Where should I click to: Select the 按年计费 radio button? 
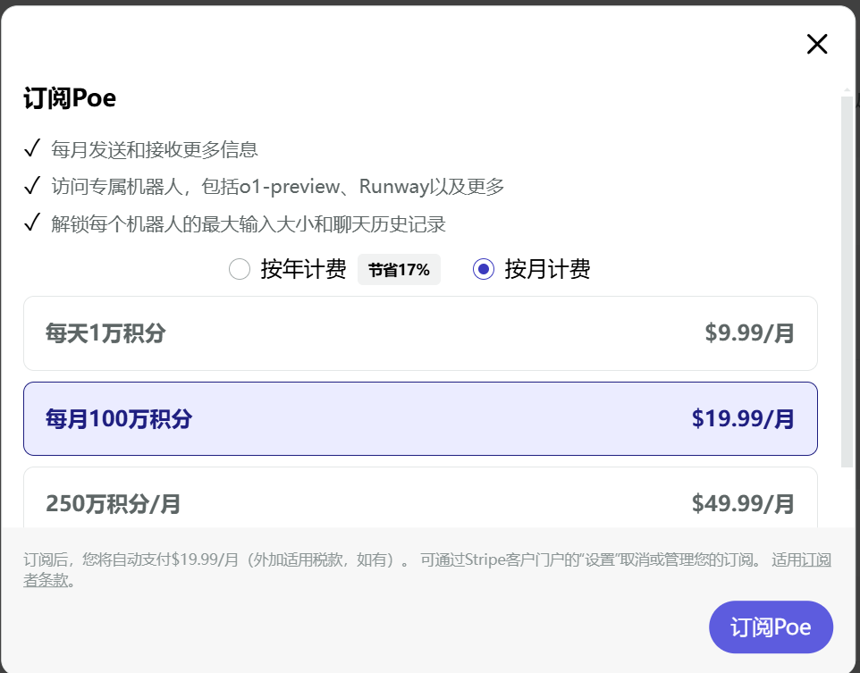[240, 269]
